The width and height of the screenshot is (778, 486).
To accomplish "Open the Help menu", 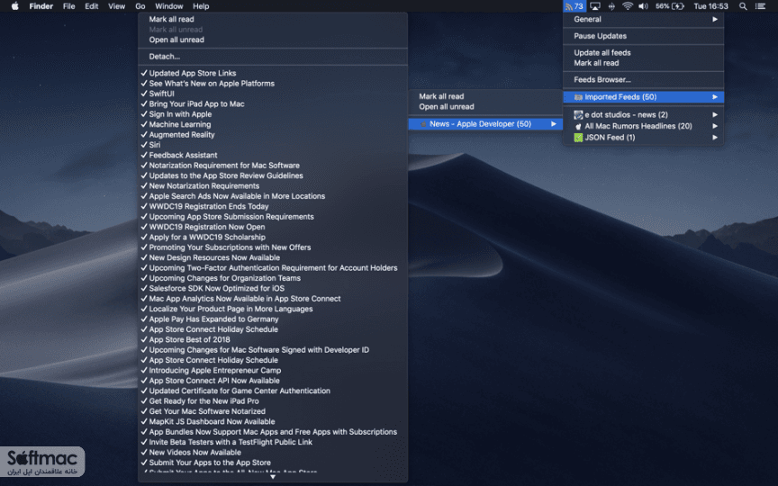I will [x=201, y=6].
